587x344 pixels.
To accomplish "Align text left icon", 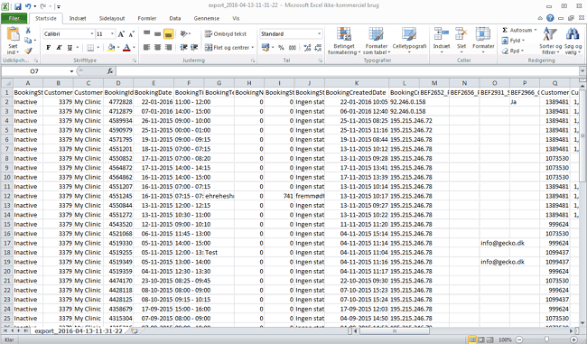I will [x=146, y=48].
